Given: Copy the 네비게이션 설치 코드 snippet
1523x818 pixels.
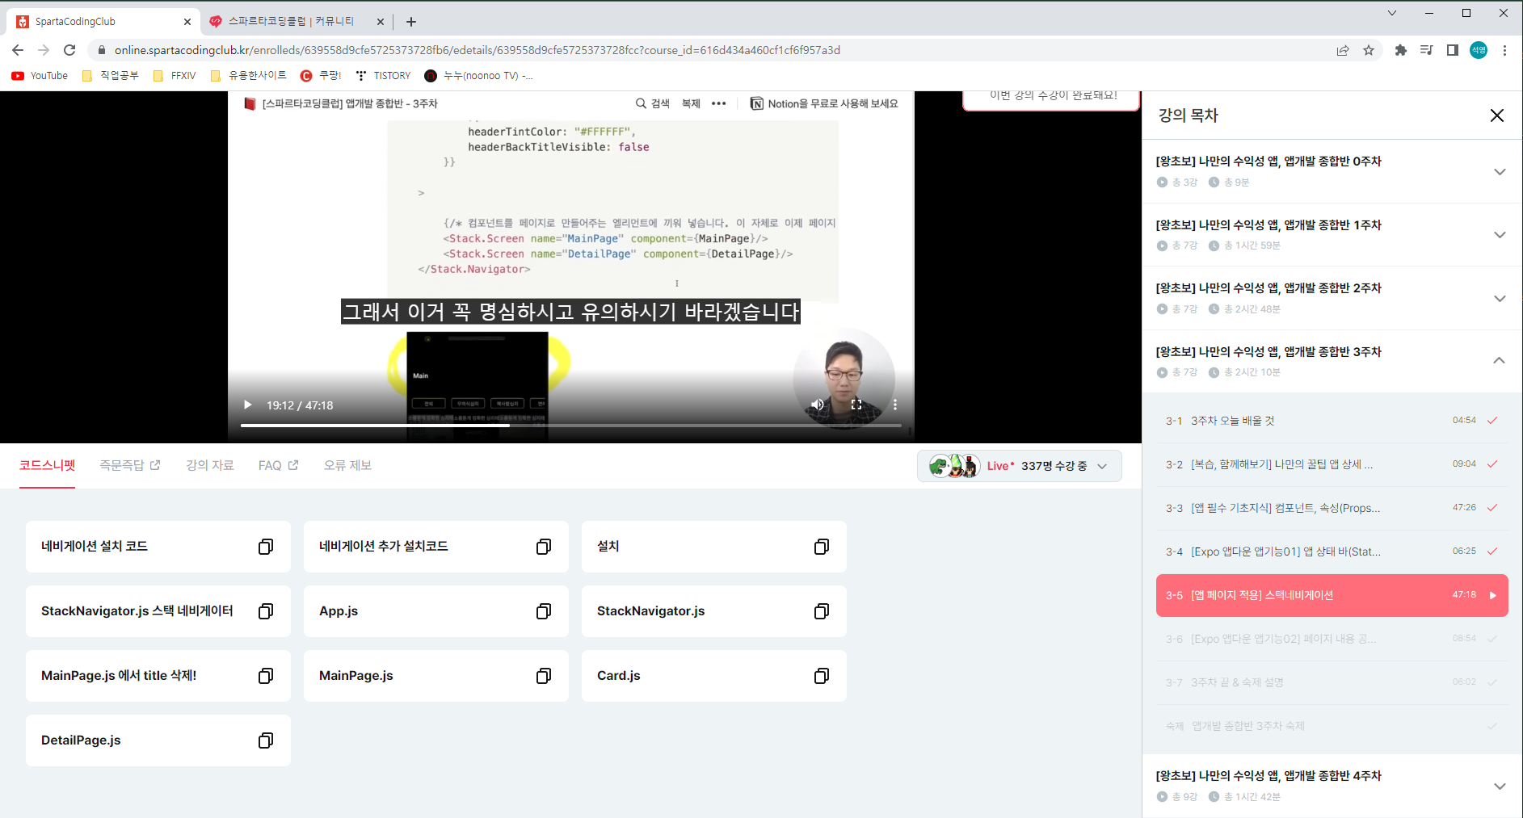Looking at the screenshot, I should [265, 547].
